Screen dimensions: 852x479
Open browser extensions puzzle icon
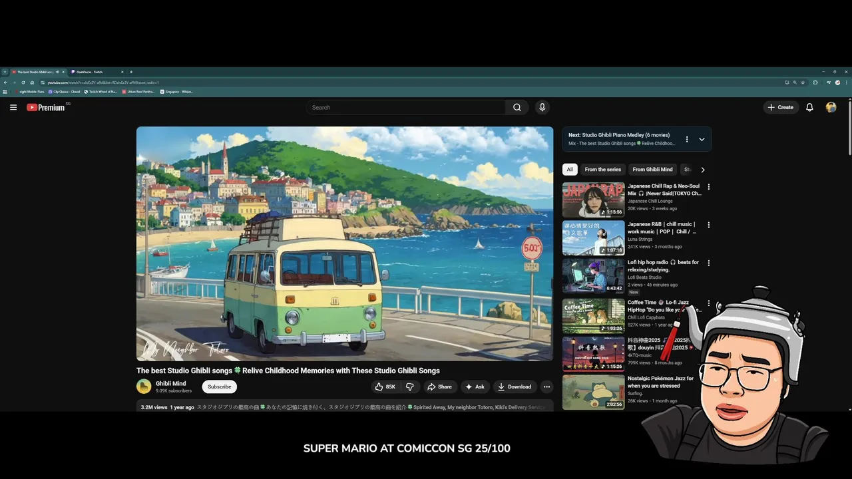coord(815,82)
